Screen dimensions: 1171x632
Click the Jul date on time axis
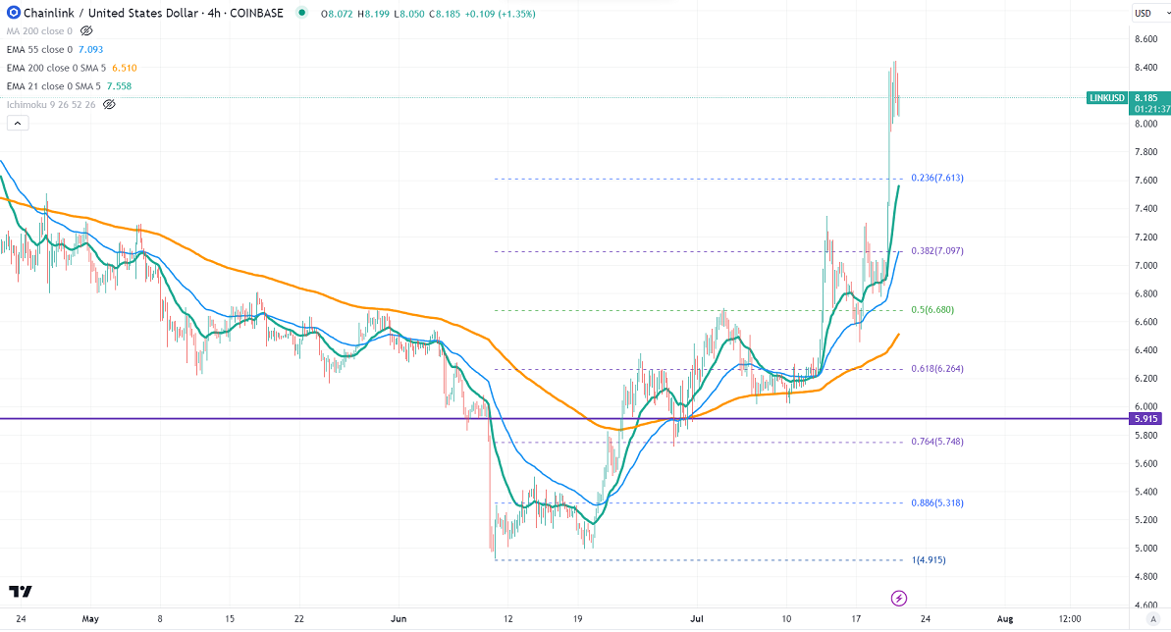point(697,618)
